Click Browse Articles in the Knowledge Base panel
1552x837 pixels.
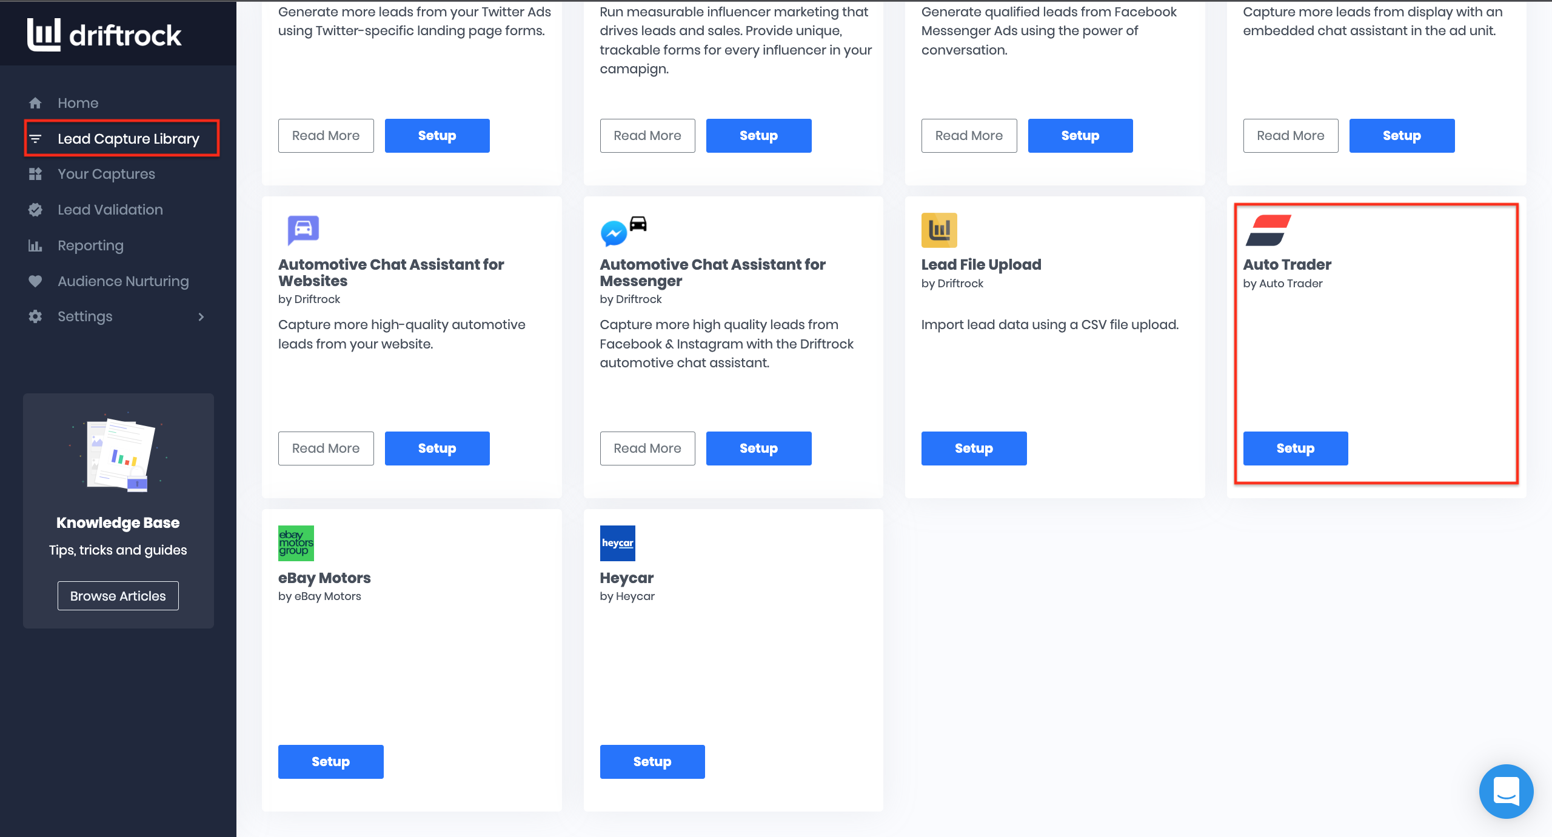pos(118,596)
